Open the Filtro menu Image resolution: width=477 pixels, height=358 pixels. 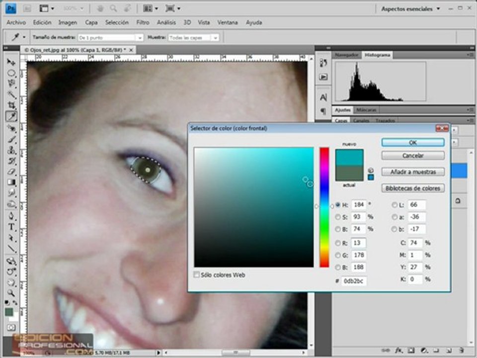coord(143,22)
